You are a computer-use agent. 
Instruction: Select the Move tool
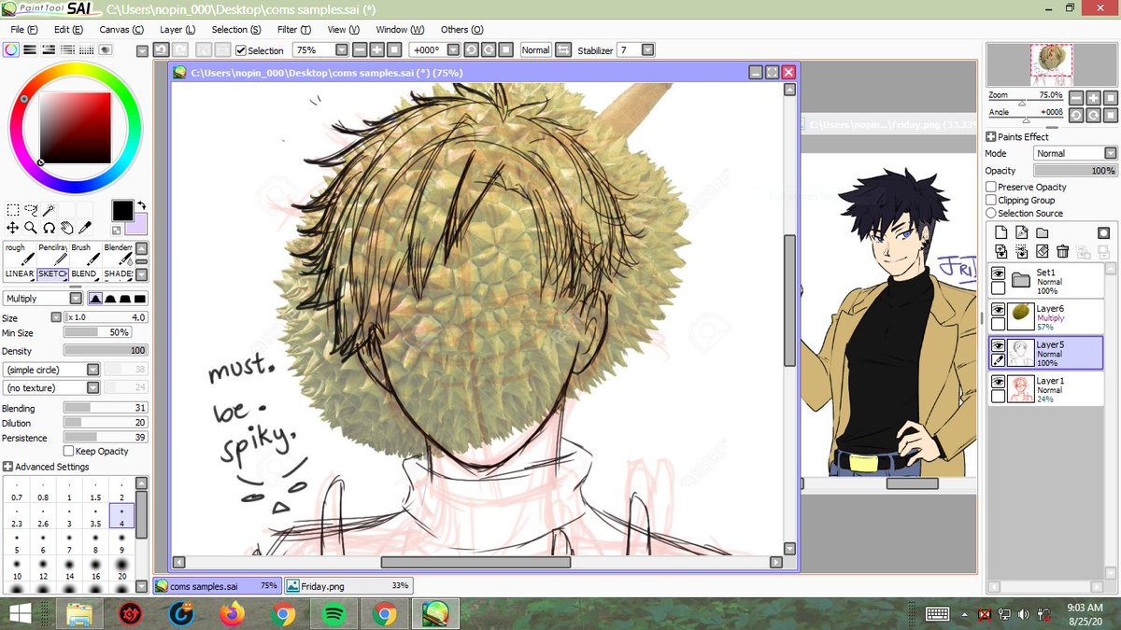coord(13,228)
